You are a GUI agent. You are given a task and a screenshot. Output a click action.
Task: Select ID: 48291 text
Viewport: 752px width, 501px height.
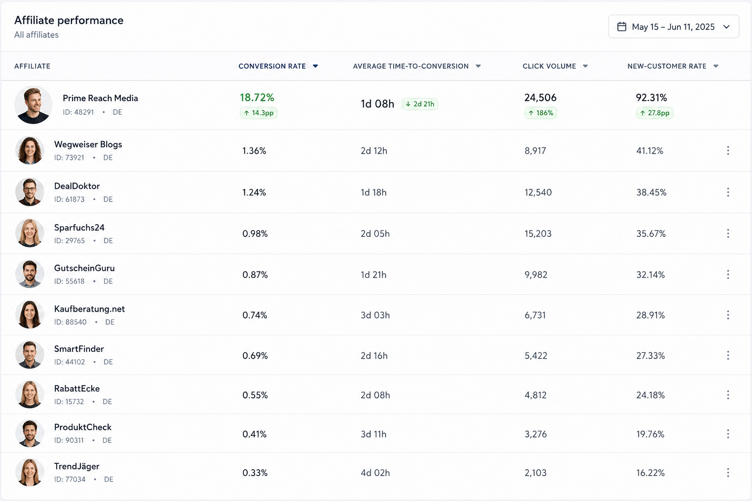(78, 112)
